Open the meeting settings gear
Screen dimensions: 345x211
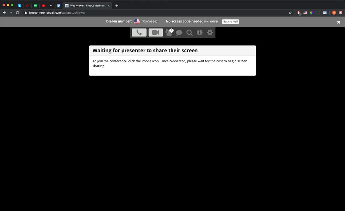click(210, 32)
